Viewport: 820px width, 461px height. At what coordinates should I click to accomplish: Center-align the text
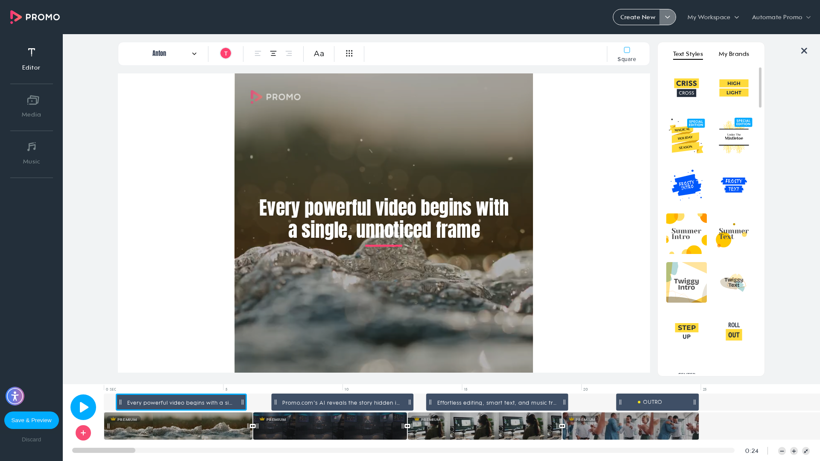click(x=273, y=53)
